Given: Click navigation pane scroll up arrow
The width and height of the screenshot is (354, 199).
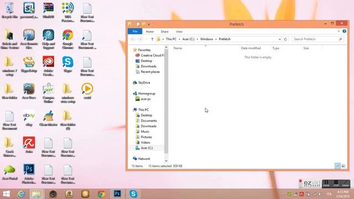Looking at the screenshot, I should (166, 48).
